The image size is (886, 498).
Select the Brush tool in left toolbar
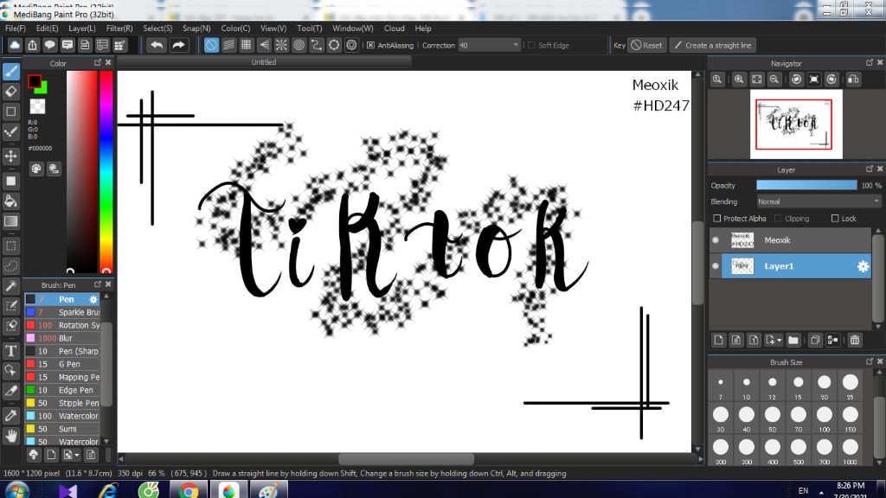[x=10, y=71]
